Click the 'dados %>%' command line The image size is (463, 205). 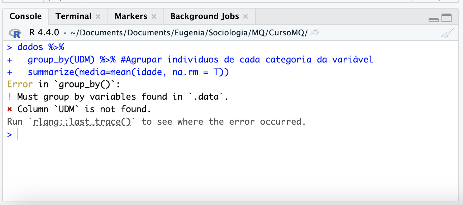tap(40, 47)
